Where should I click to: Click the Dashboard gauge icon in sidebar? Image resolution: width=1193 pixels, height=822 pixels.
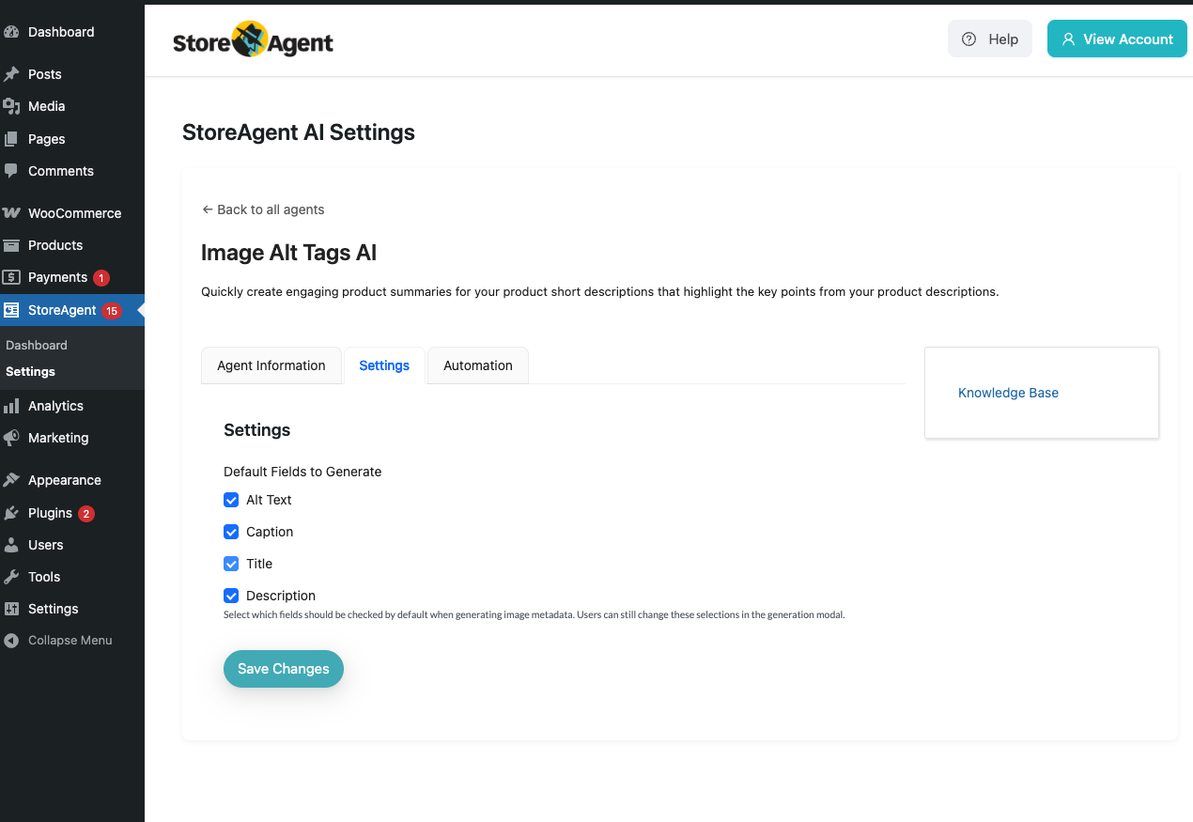11,32
